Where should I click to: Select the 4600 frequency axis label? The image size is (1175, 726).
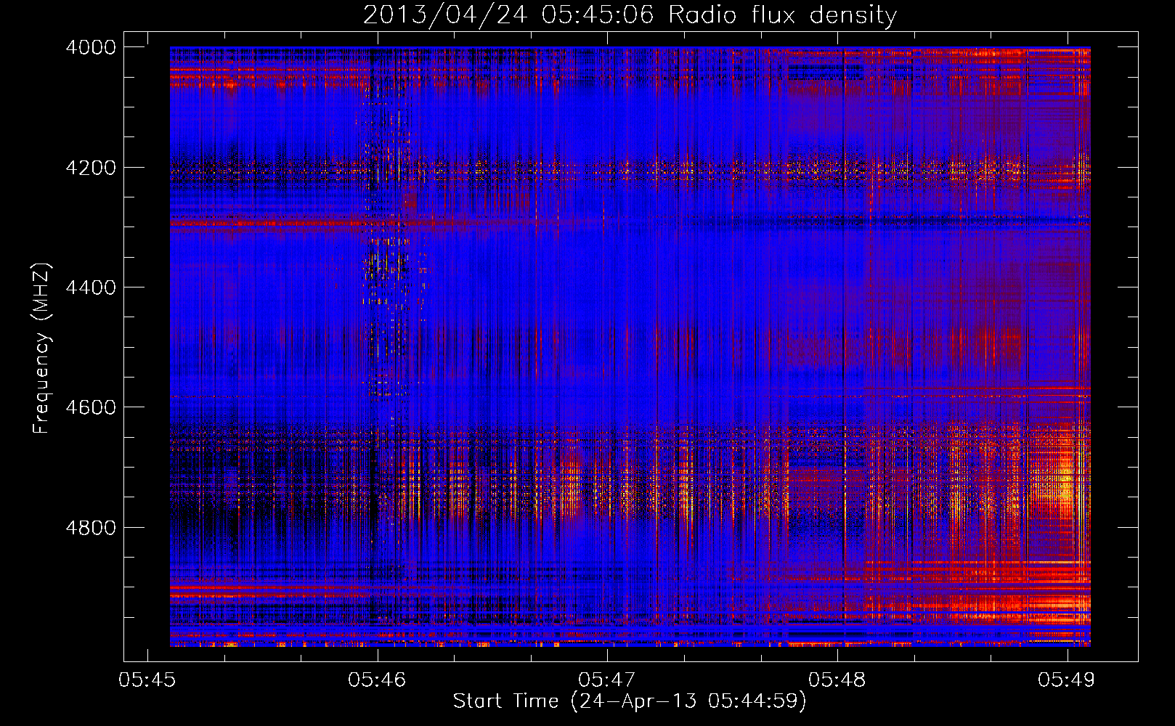pyautogui.click(x=90, y=407)
